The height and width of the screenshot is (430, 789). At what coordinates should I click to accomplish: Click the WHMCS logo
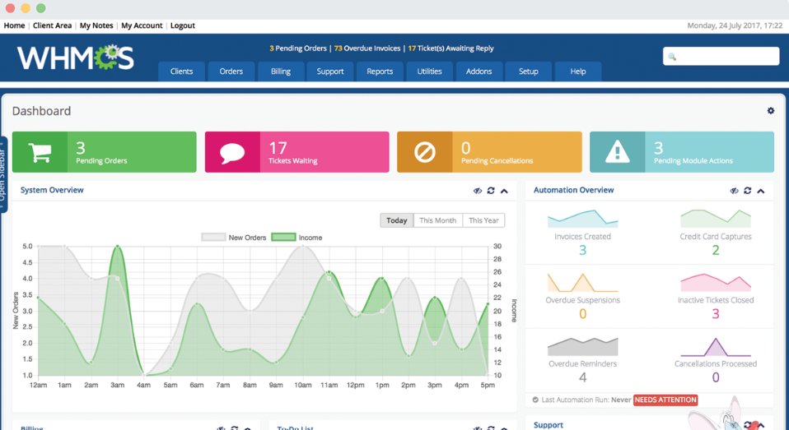click(x=76, y=58)
